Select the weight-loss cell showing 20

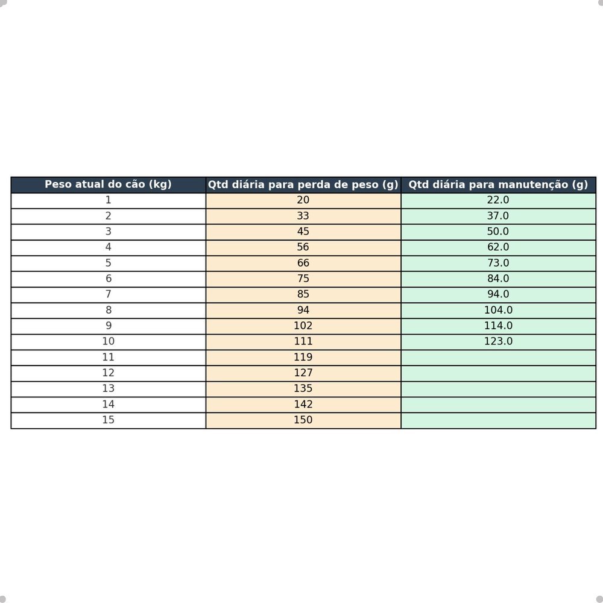tap(303, 200)
